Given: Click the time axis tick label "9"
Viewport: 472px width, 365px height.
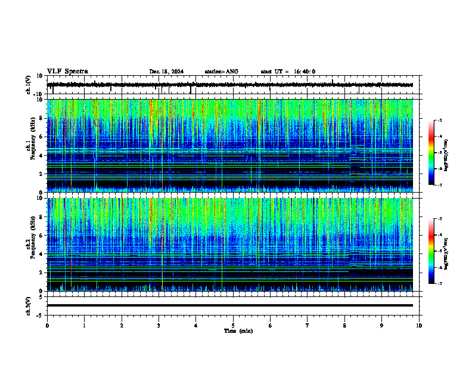Looking at the screenshot, I should [x=381, y=326].
